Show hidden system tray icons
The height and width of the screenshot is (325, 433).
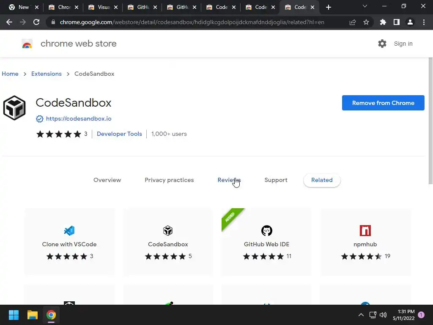tap(361, 315)
